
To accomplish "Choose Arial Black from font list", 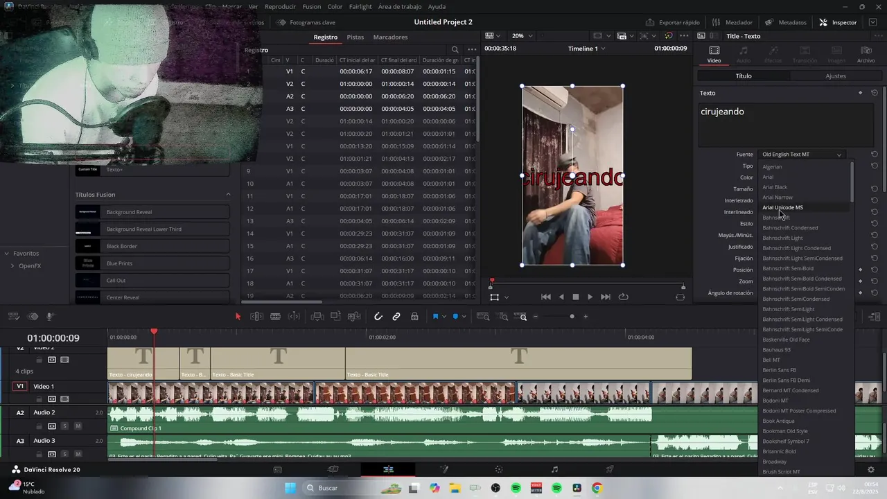I will 775,187.
